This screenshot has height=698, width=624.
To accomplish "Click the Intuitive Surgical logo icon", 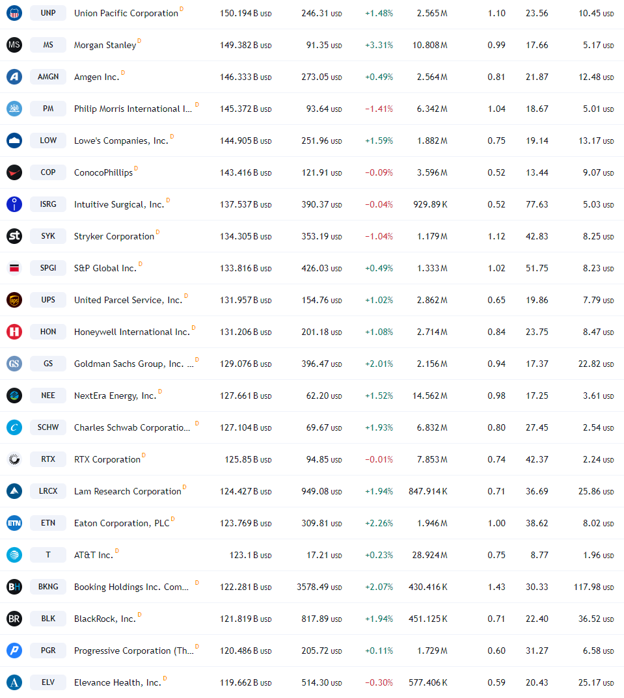I will [14, 204].
